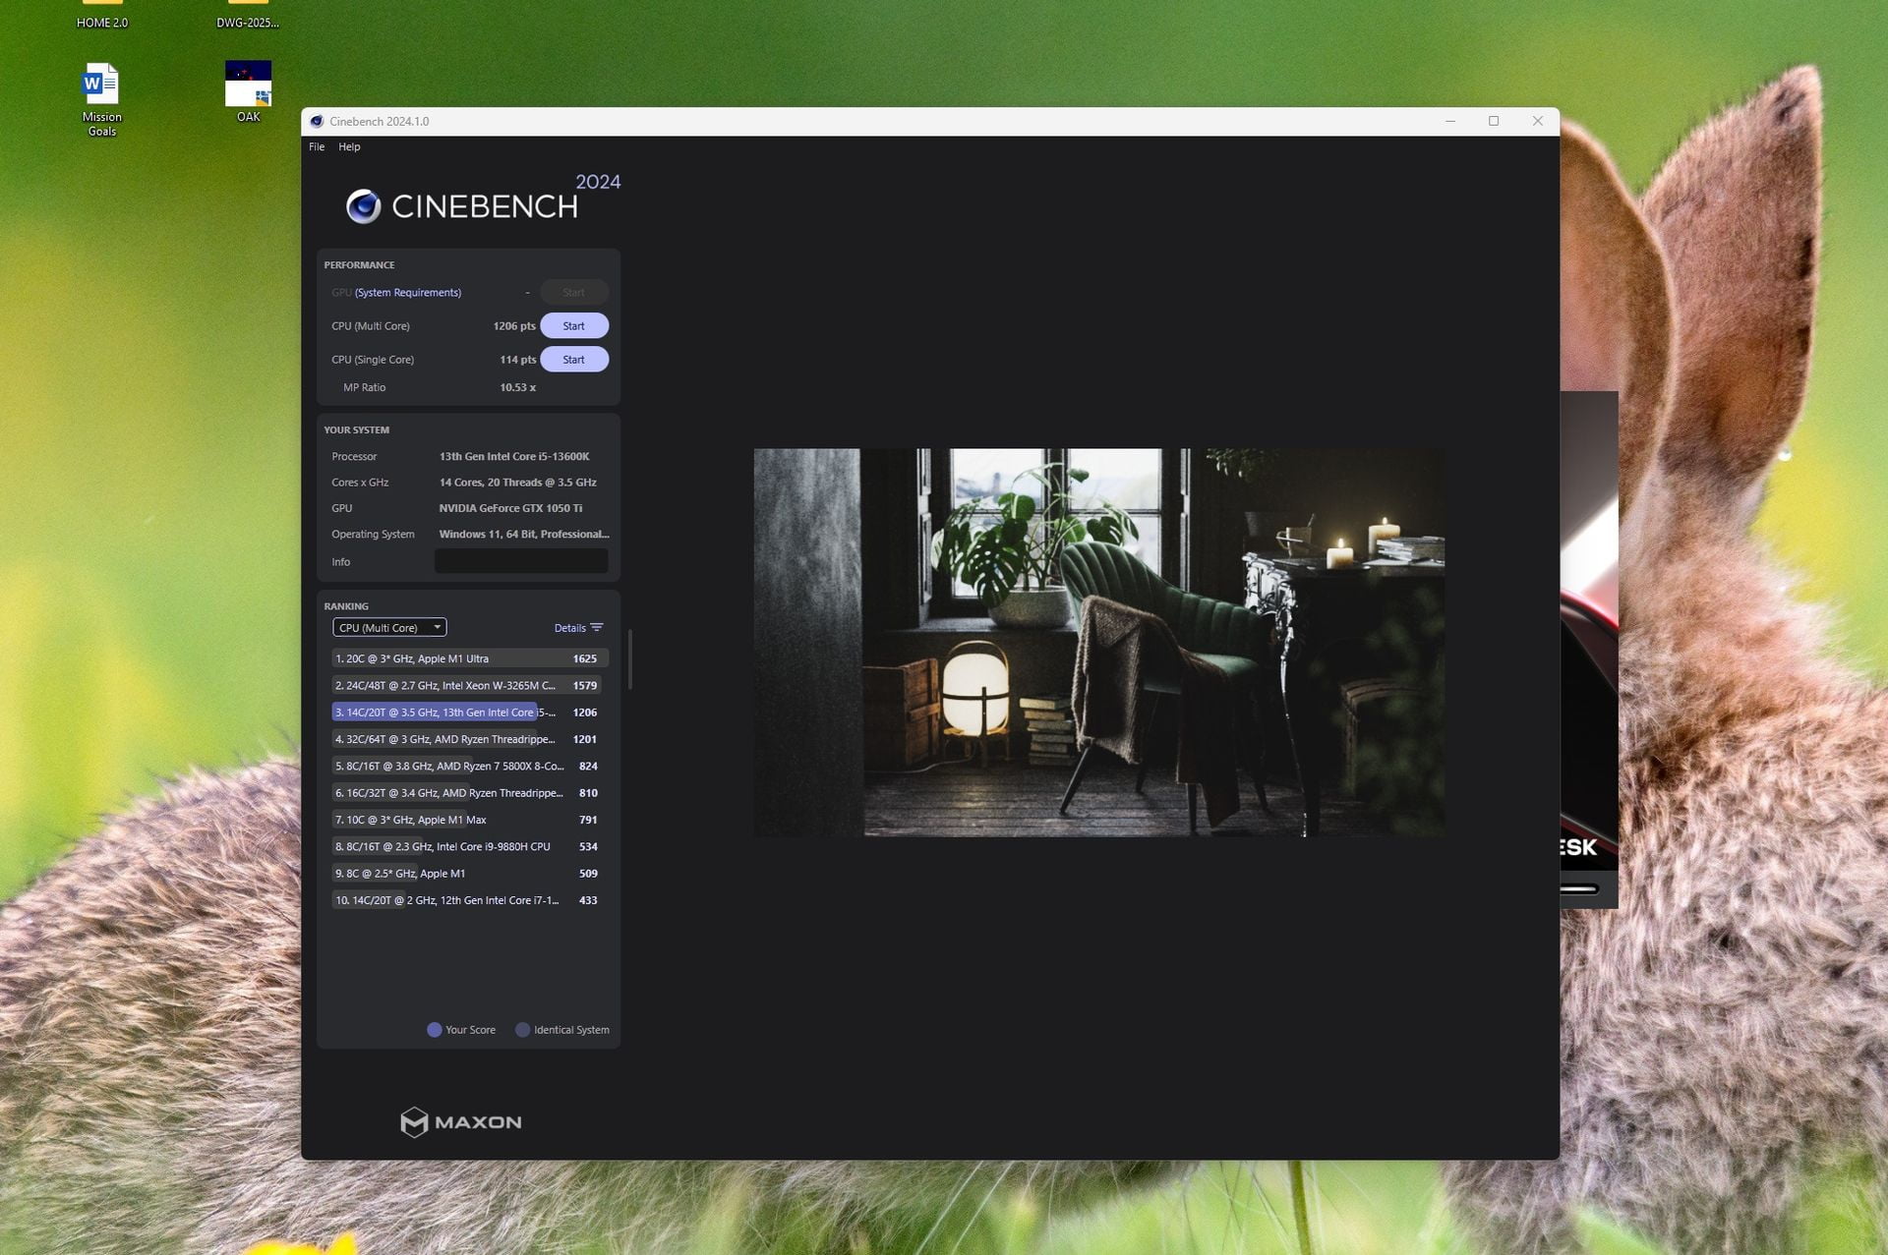Click the Details filter link
The image size is (1888, 1255).
(x=569, y=628)
